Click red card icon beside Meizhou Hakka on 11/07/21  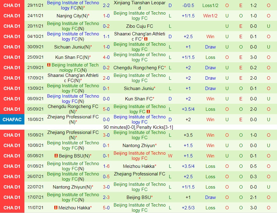pos(56,208)
